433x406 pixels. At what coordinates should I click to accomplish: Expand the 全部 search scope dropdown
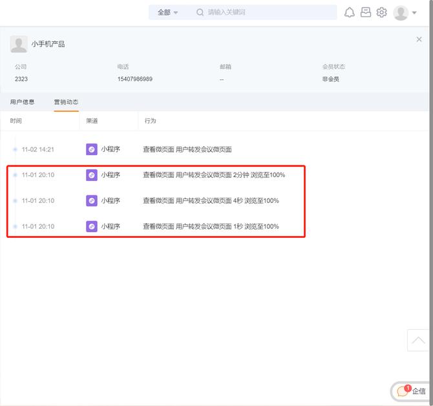[x=167, y=12]
